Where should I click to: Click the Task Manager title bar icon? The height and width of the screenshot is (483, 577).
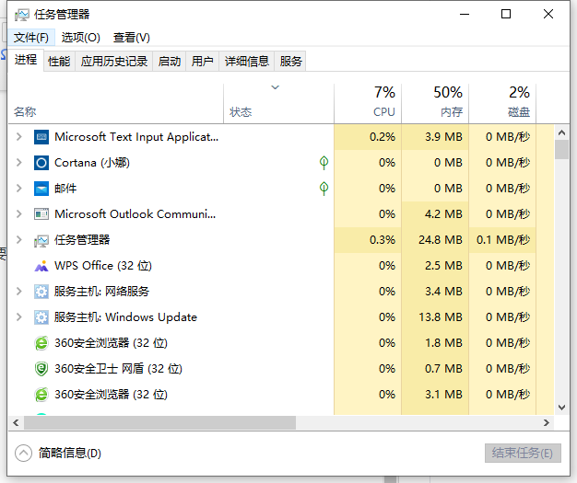point(21,15)
